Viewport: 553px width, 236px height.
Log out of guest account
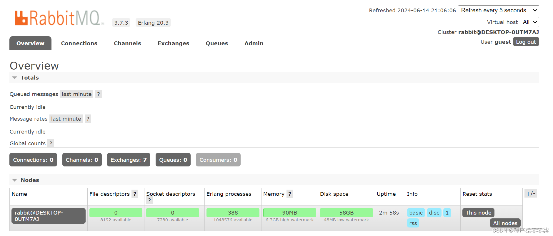pos(526,42)
